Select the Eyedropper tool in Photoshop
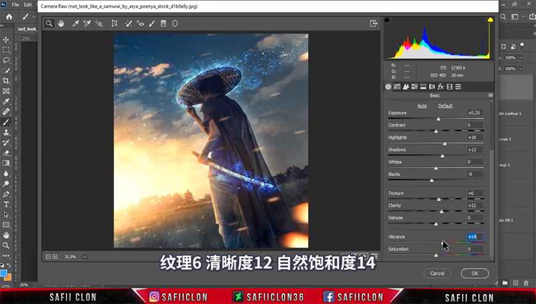This screenshot has height=304, width=536. point(6,102)
